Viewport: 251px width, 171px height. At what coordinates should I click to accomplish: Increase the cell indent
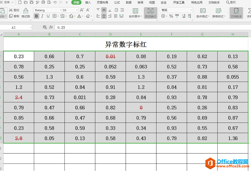pyautogui.click(x=122, y=10)
